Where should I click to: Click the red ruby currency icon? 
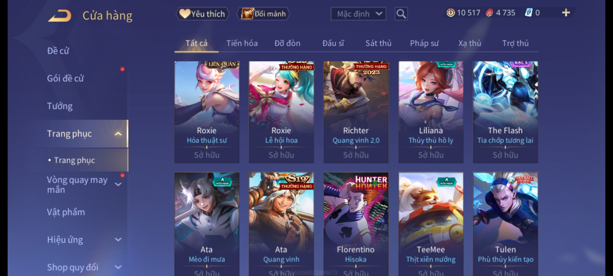pyautogui.click(x=489, y=13)
